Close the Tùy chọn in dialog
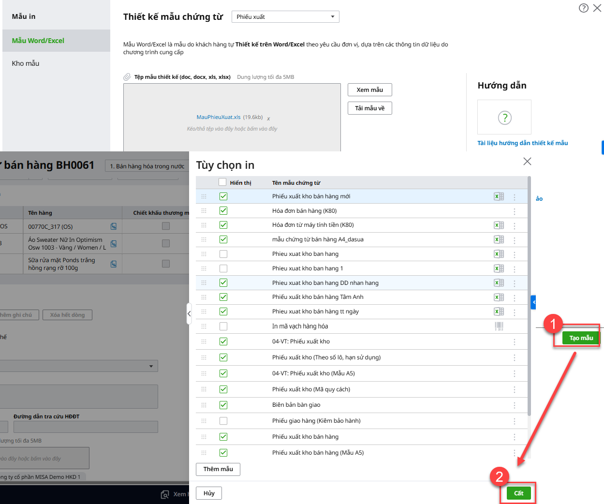 pos(527,162)
